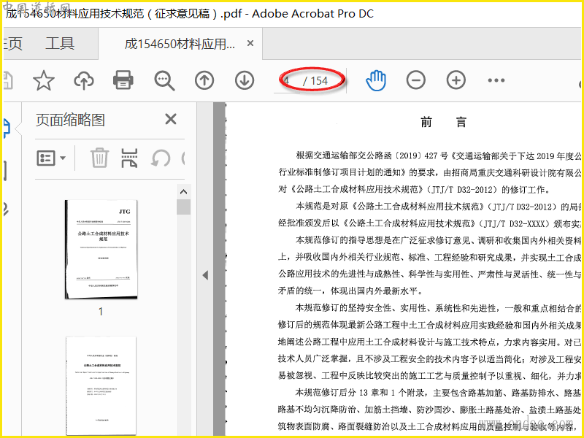The width and height of the screenshot is (584, 438).
Task: Add bookmark with the star icon
Action: point(44,80)
